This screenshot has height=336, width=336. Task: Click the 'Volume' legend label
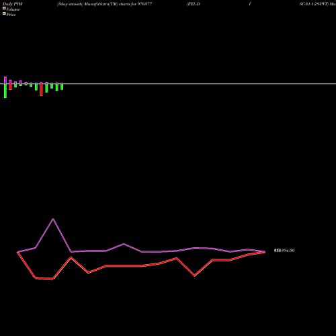(13, 9)
